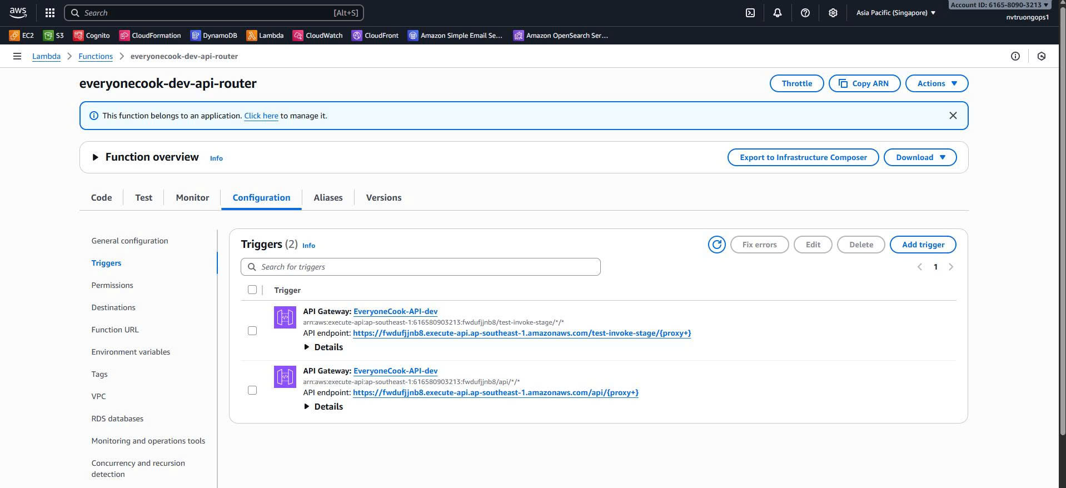Switch to the Code tab
The width and height of the screenshot is (1066, 488).
click(101, 198)
